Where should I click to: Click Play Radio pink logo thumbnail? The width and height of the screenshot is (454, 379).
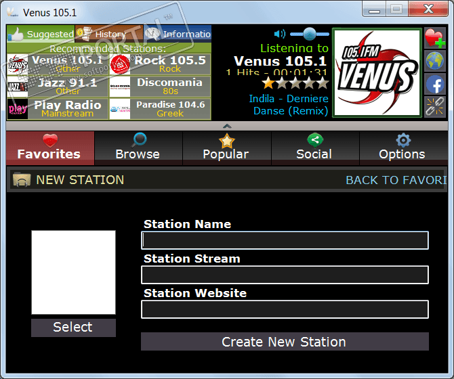[x=18, y=109]
